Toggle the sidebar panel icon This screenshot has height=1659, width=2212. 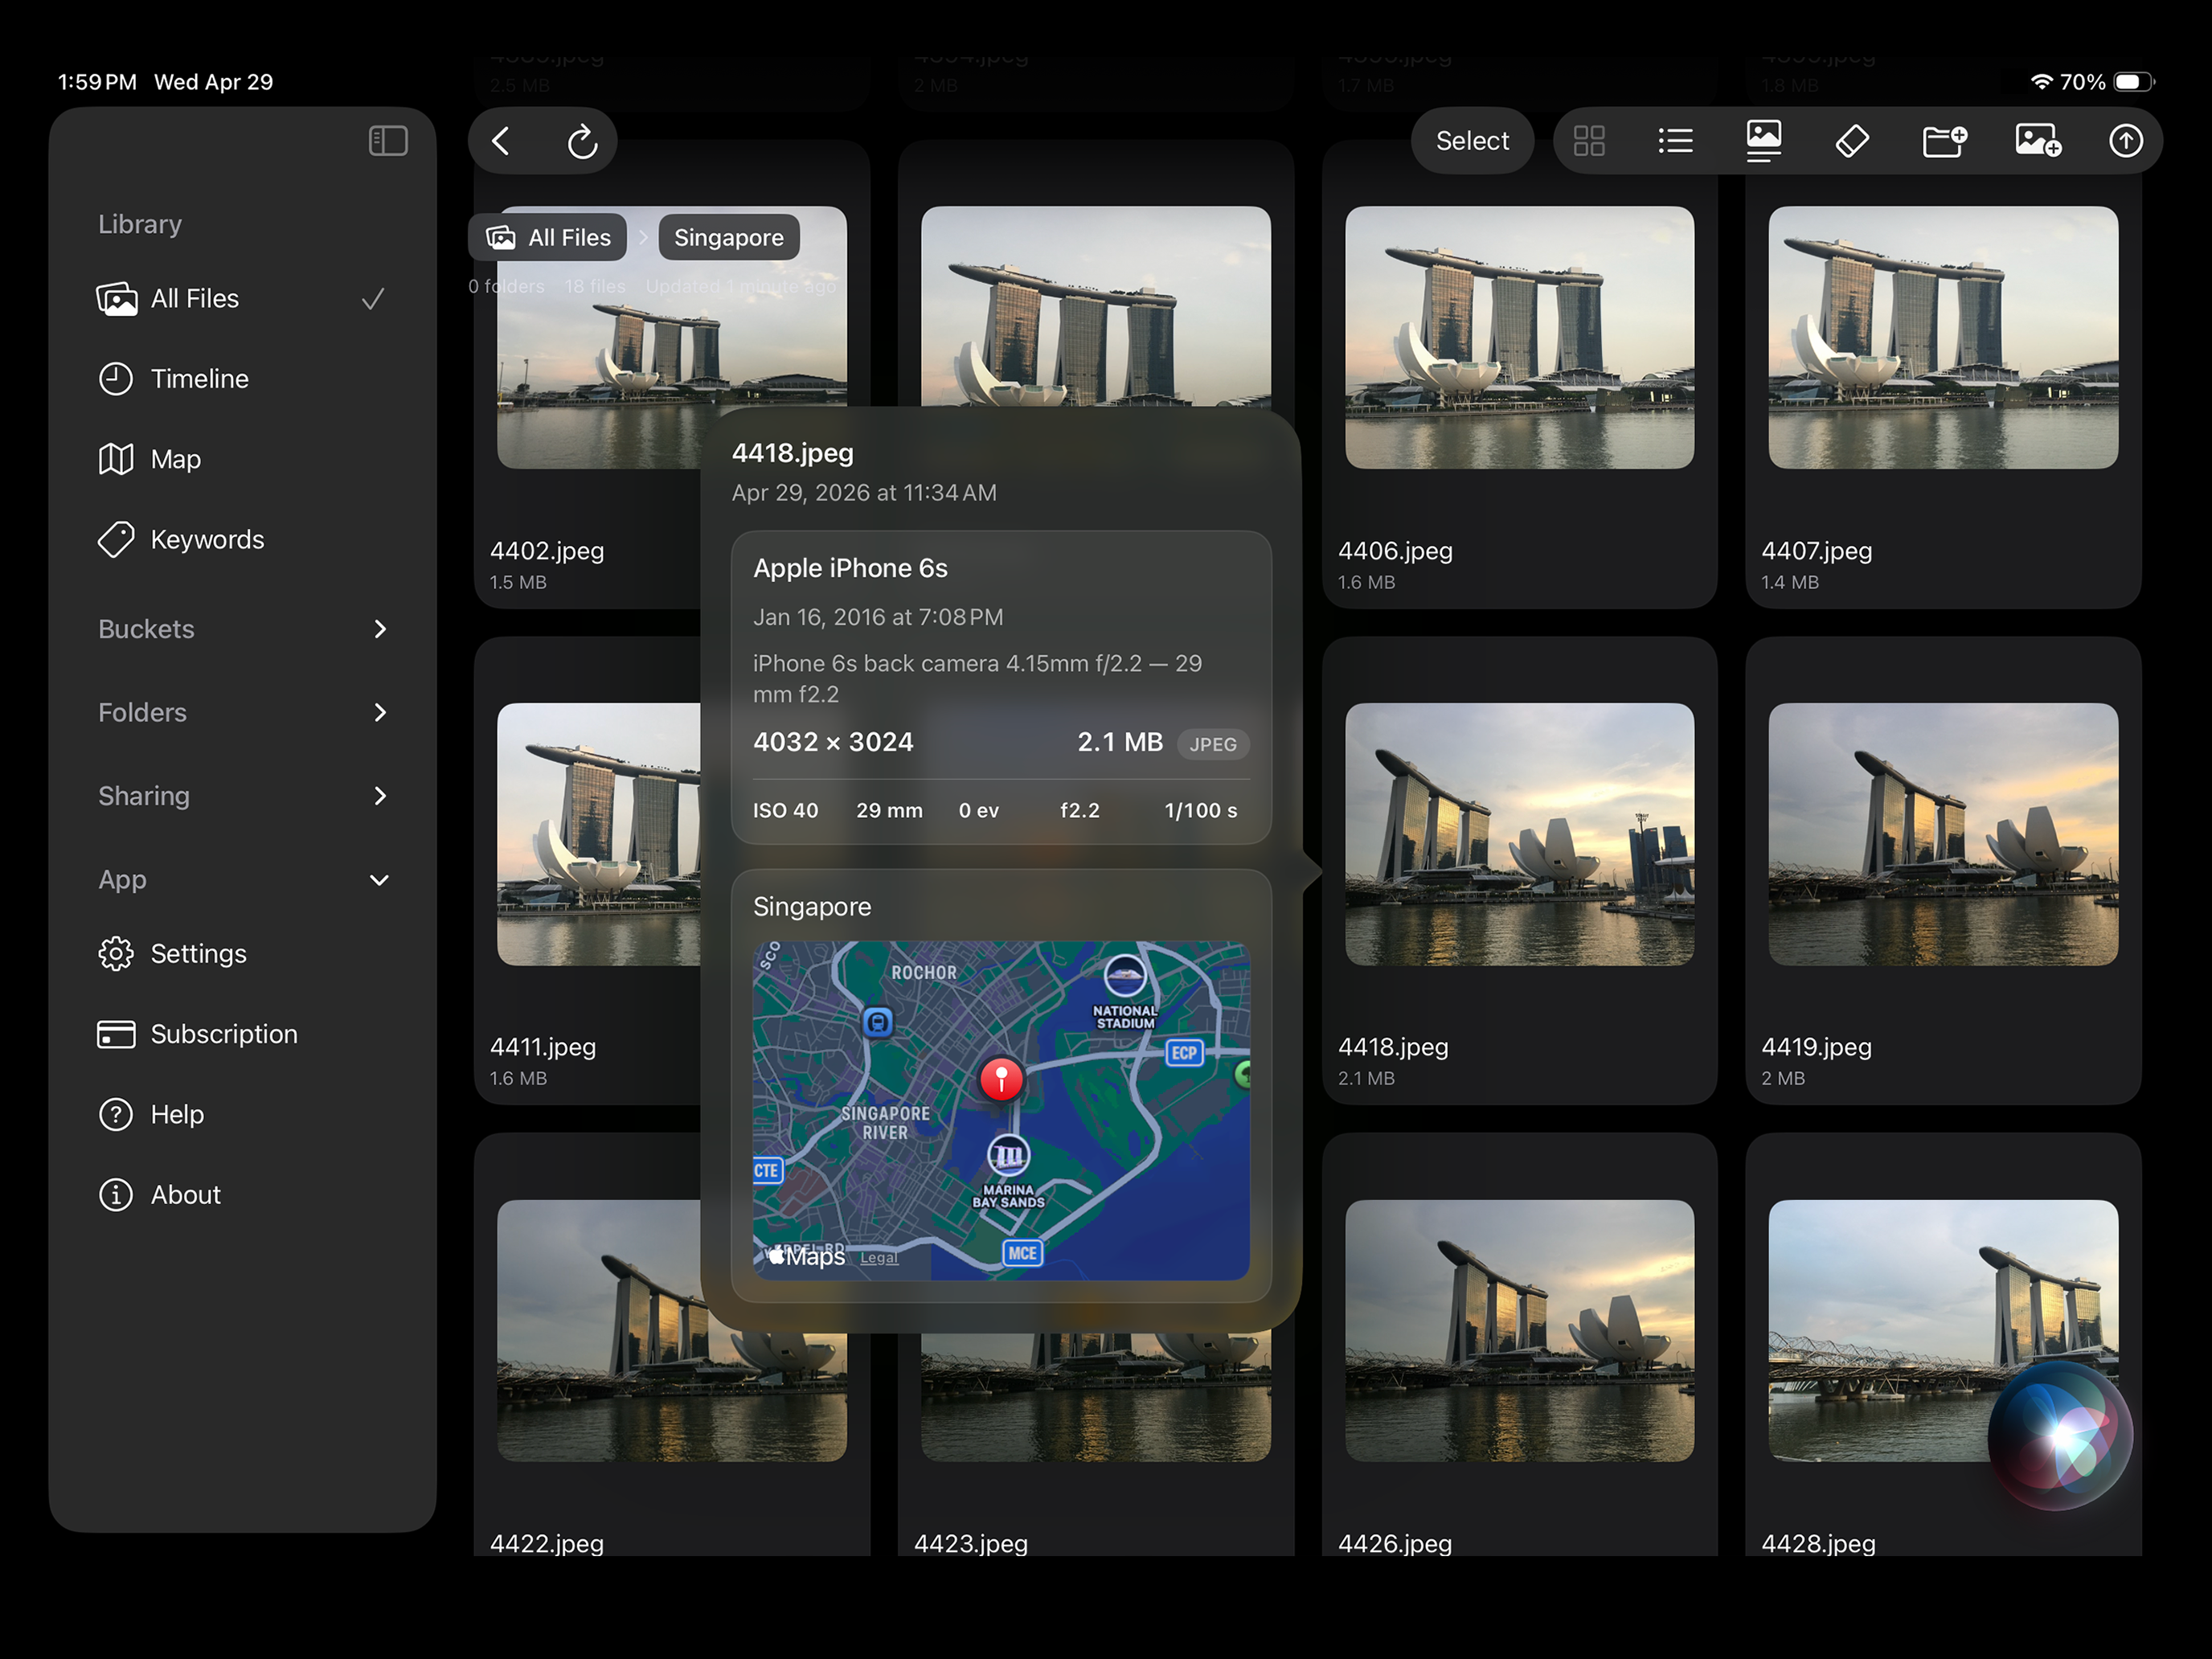[388, 141]
